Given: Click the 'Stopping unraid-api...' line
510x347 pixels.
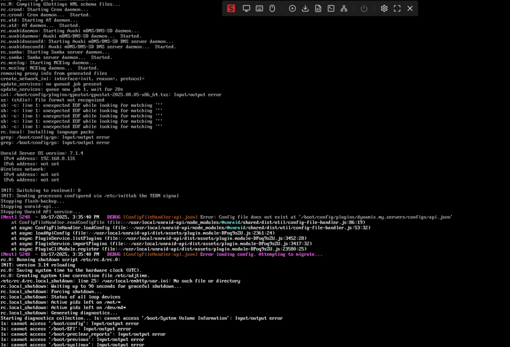Looking at the screenshot, I should point(30,206).
